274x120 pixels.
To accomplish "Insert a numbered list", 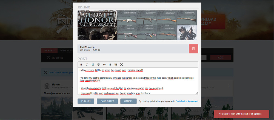I will (x=116, y=65).
